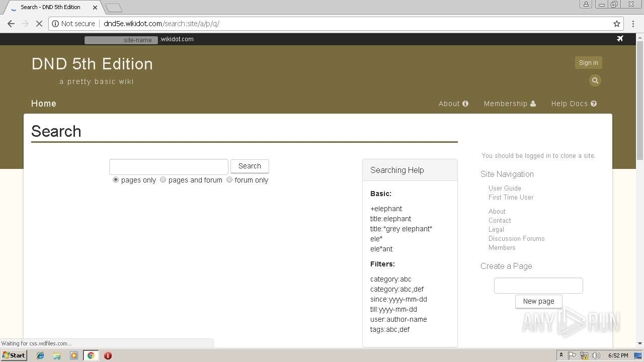644x362 pixels.
Task: Click the 'title:elephant' help example
Action: (390, 219)
